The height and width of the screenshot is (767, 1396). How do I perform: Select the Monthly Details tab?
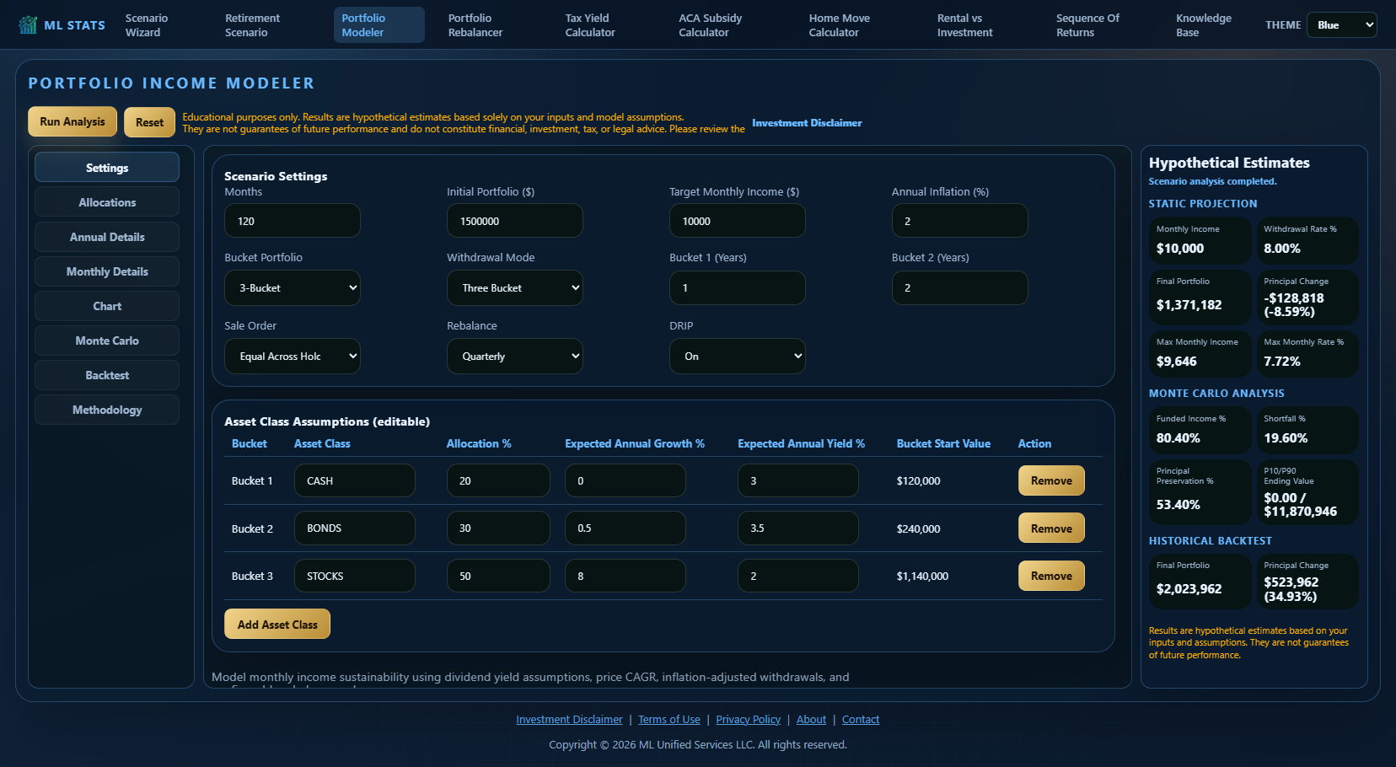107,271
